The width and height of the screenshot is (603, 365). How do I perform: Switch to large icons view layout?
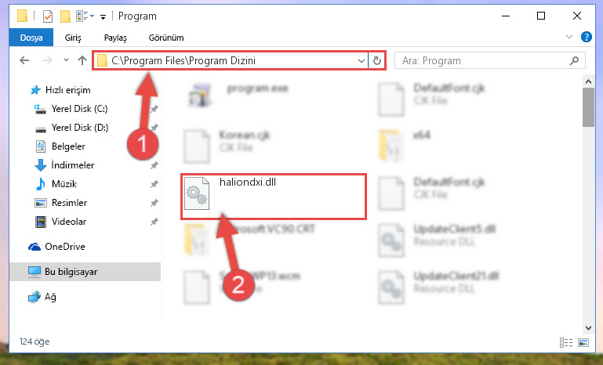coord(583,342)
